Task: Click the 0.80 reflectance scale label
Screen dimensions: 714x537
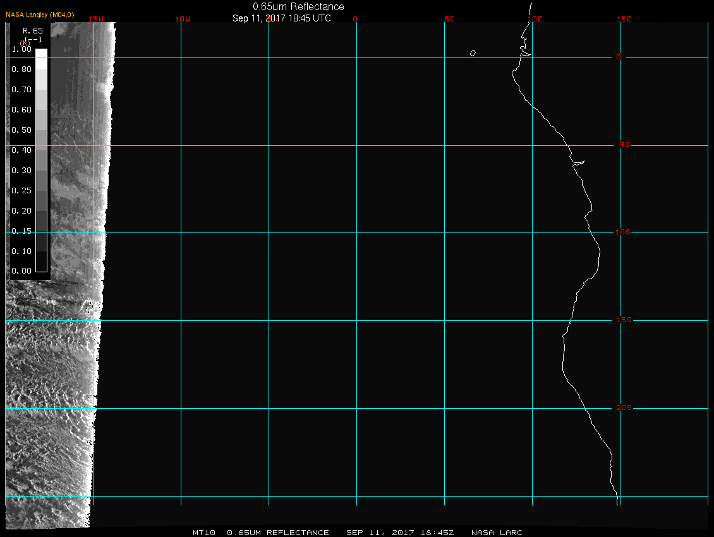Action: tap(21, 69)
